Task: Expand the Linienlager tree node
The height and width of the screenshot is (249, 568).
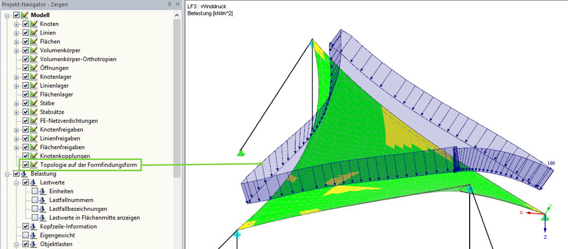Action: 16,86
